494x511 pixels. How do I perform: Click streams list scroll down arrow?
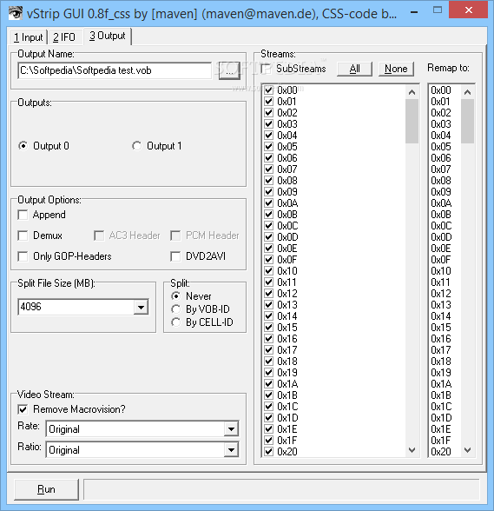tap(412, 450)
